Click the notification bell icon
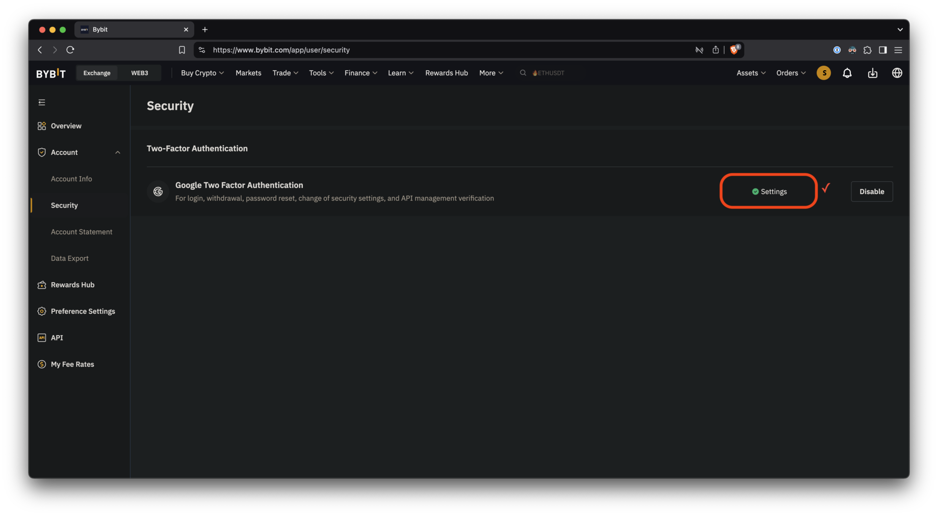Image resolution: width=938 pixels, height=516 pixels. coord(847,73)
